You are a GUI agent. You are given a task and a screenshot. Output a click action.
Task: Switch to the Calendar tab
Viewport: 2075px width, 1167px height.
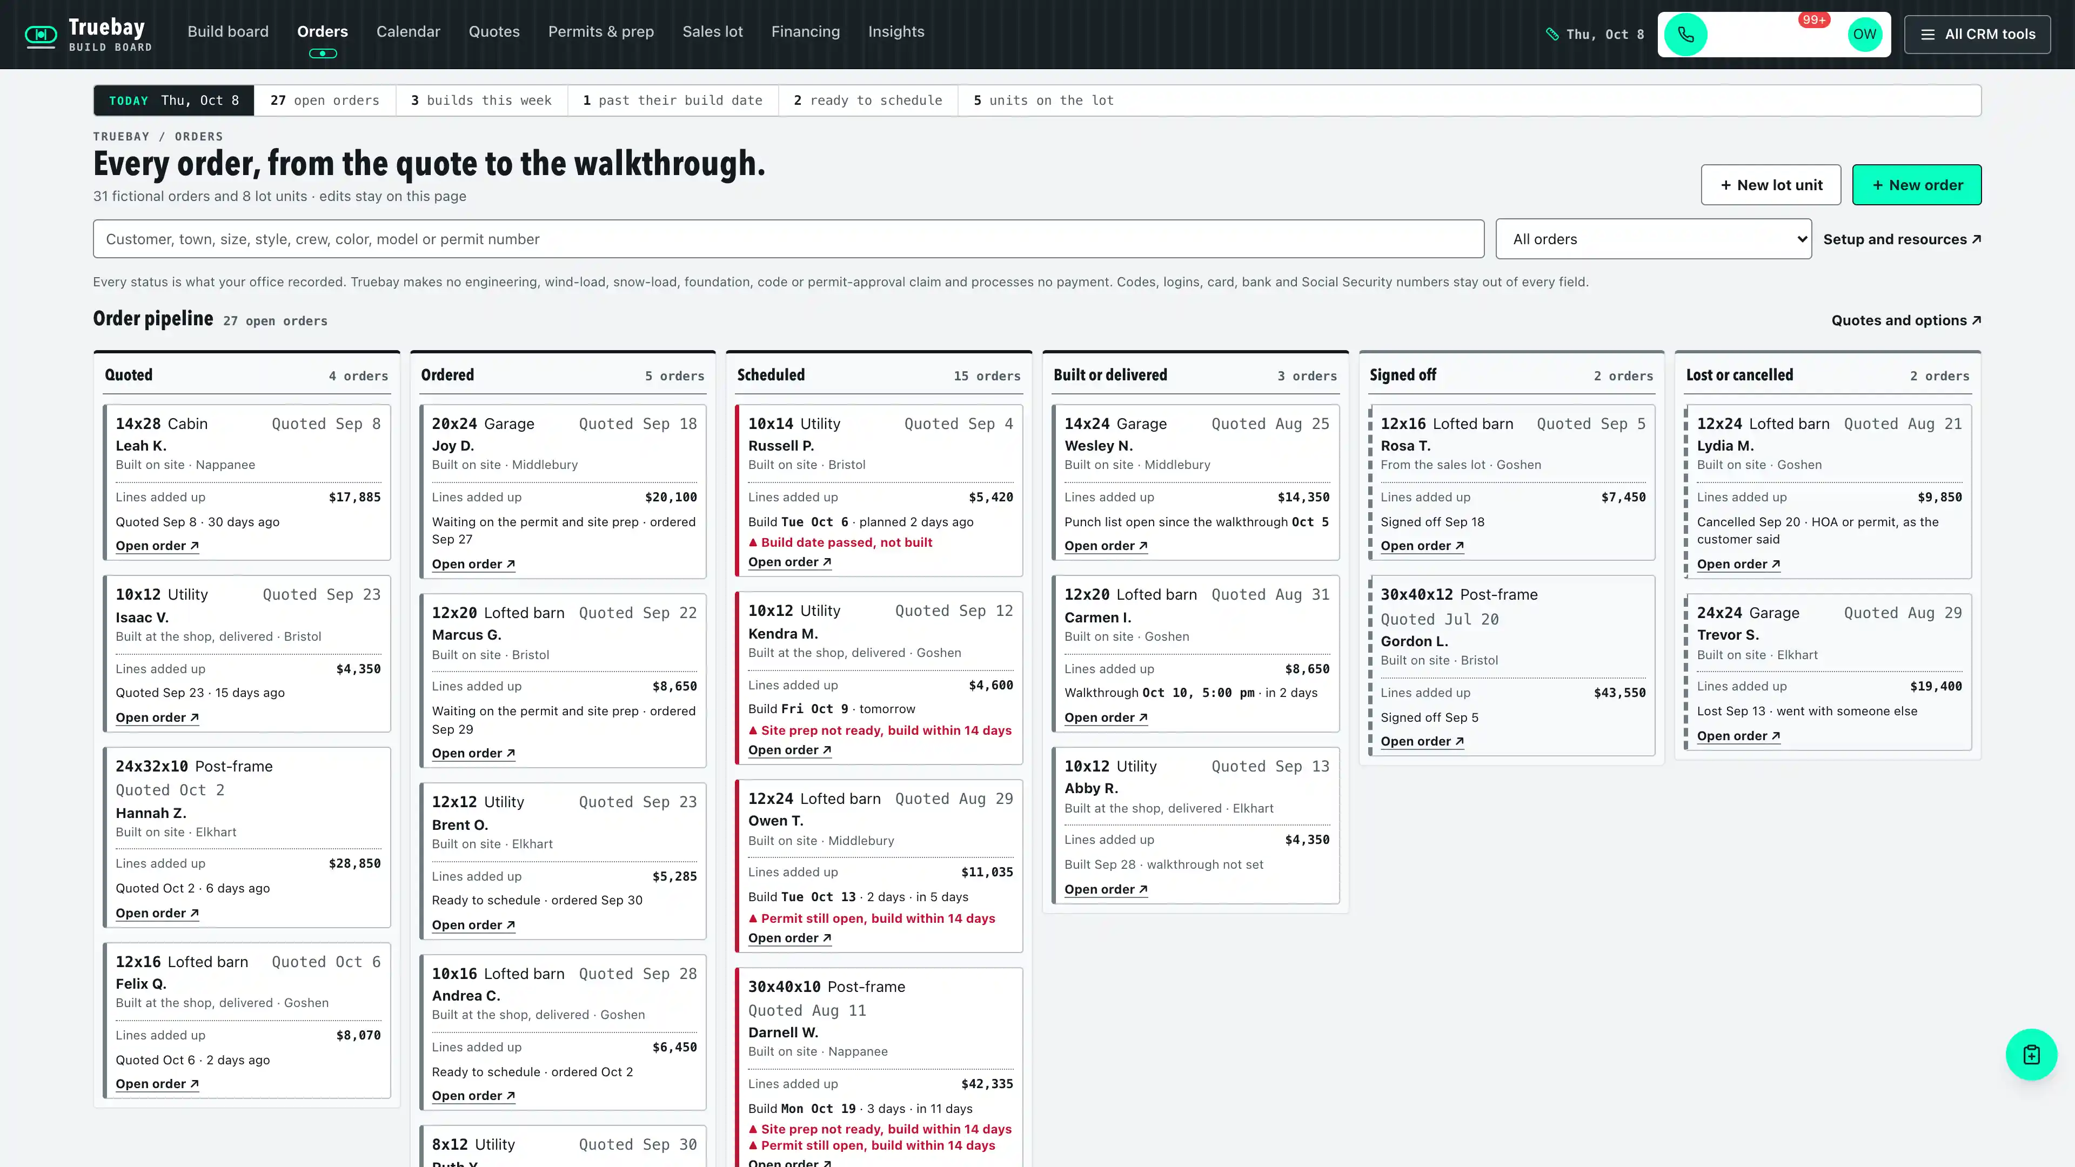click(409, 31)
